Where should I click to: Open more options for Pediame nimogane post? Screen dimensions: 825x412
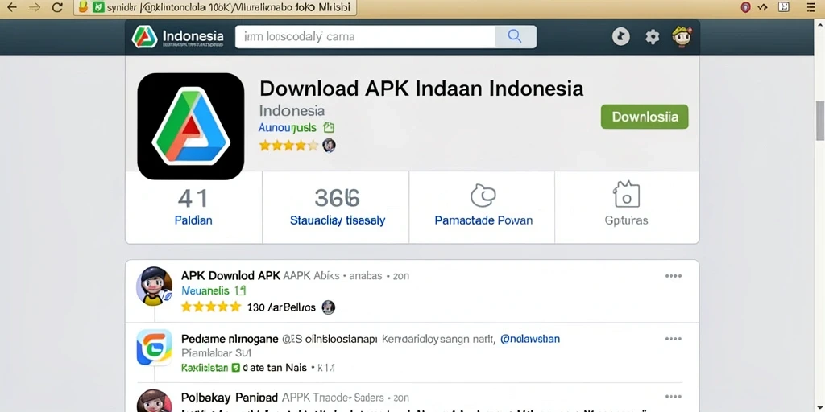point(673,339)
